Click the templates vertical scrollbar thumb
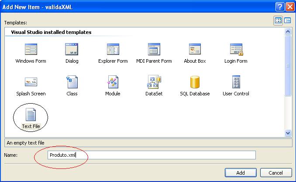Image resolution: width=296 pixels, height=182 pixels. pyautogui.click(x=288, y=66)
